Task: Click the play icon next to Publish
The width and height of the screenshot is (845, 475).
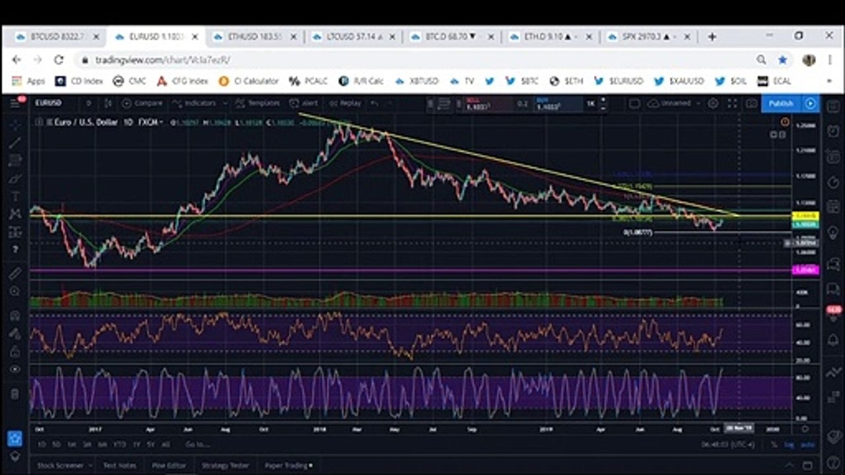Action: click(x=810, y=104)
